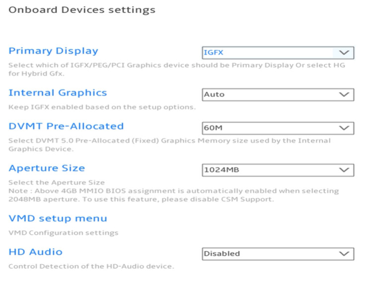The image size is (367, 282).
Task: Select the DVMT Pre-Allocated setting label
Action: 66,126
